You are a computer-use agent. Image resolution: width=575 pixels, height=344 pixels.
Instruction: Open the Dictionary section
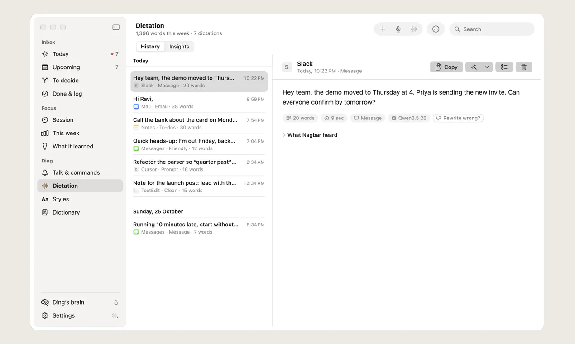80,212
